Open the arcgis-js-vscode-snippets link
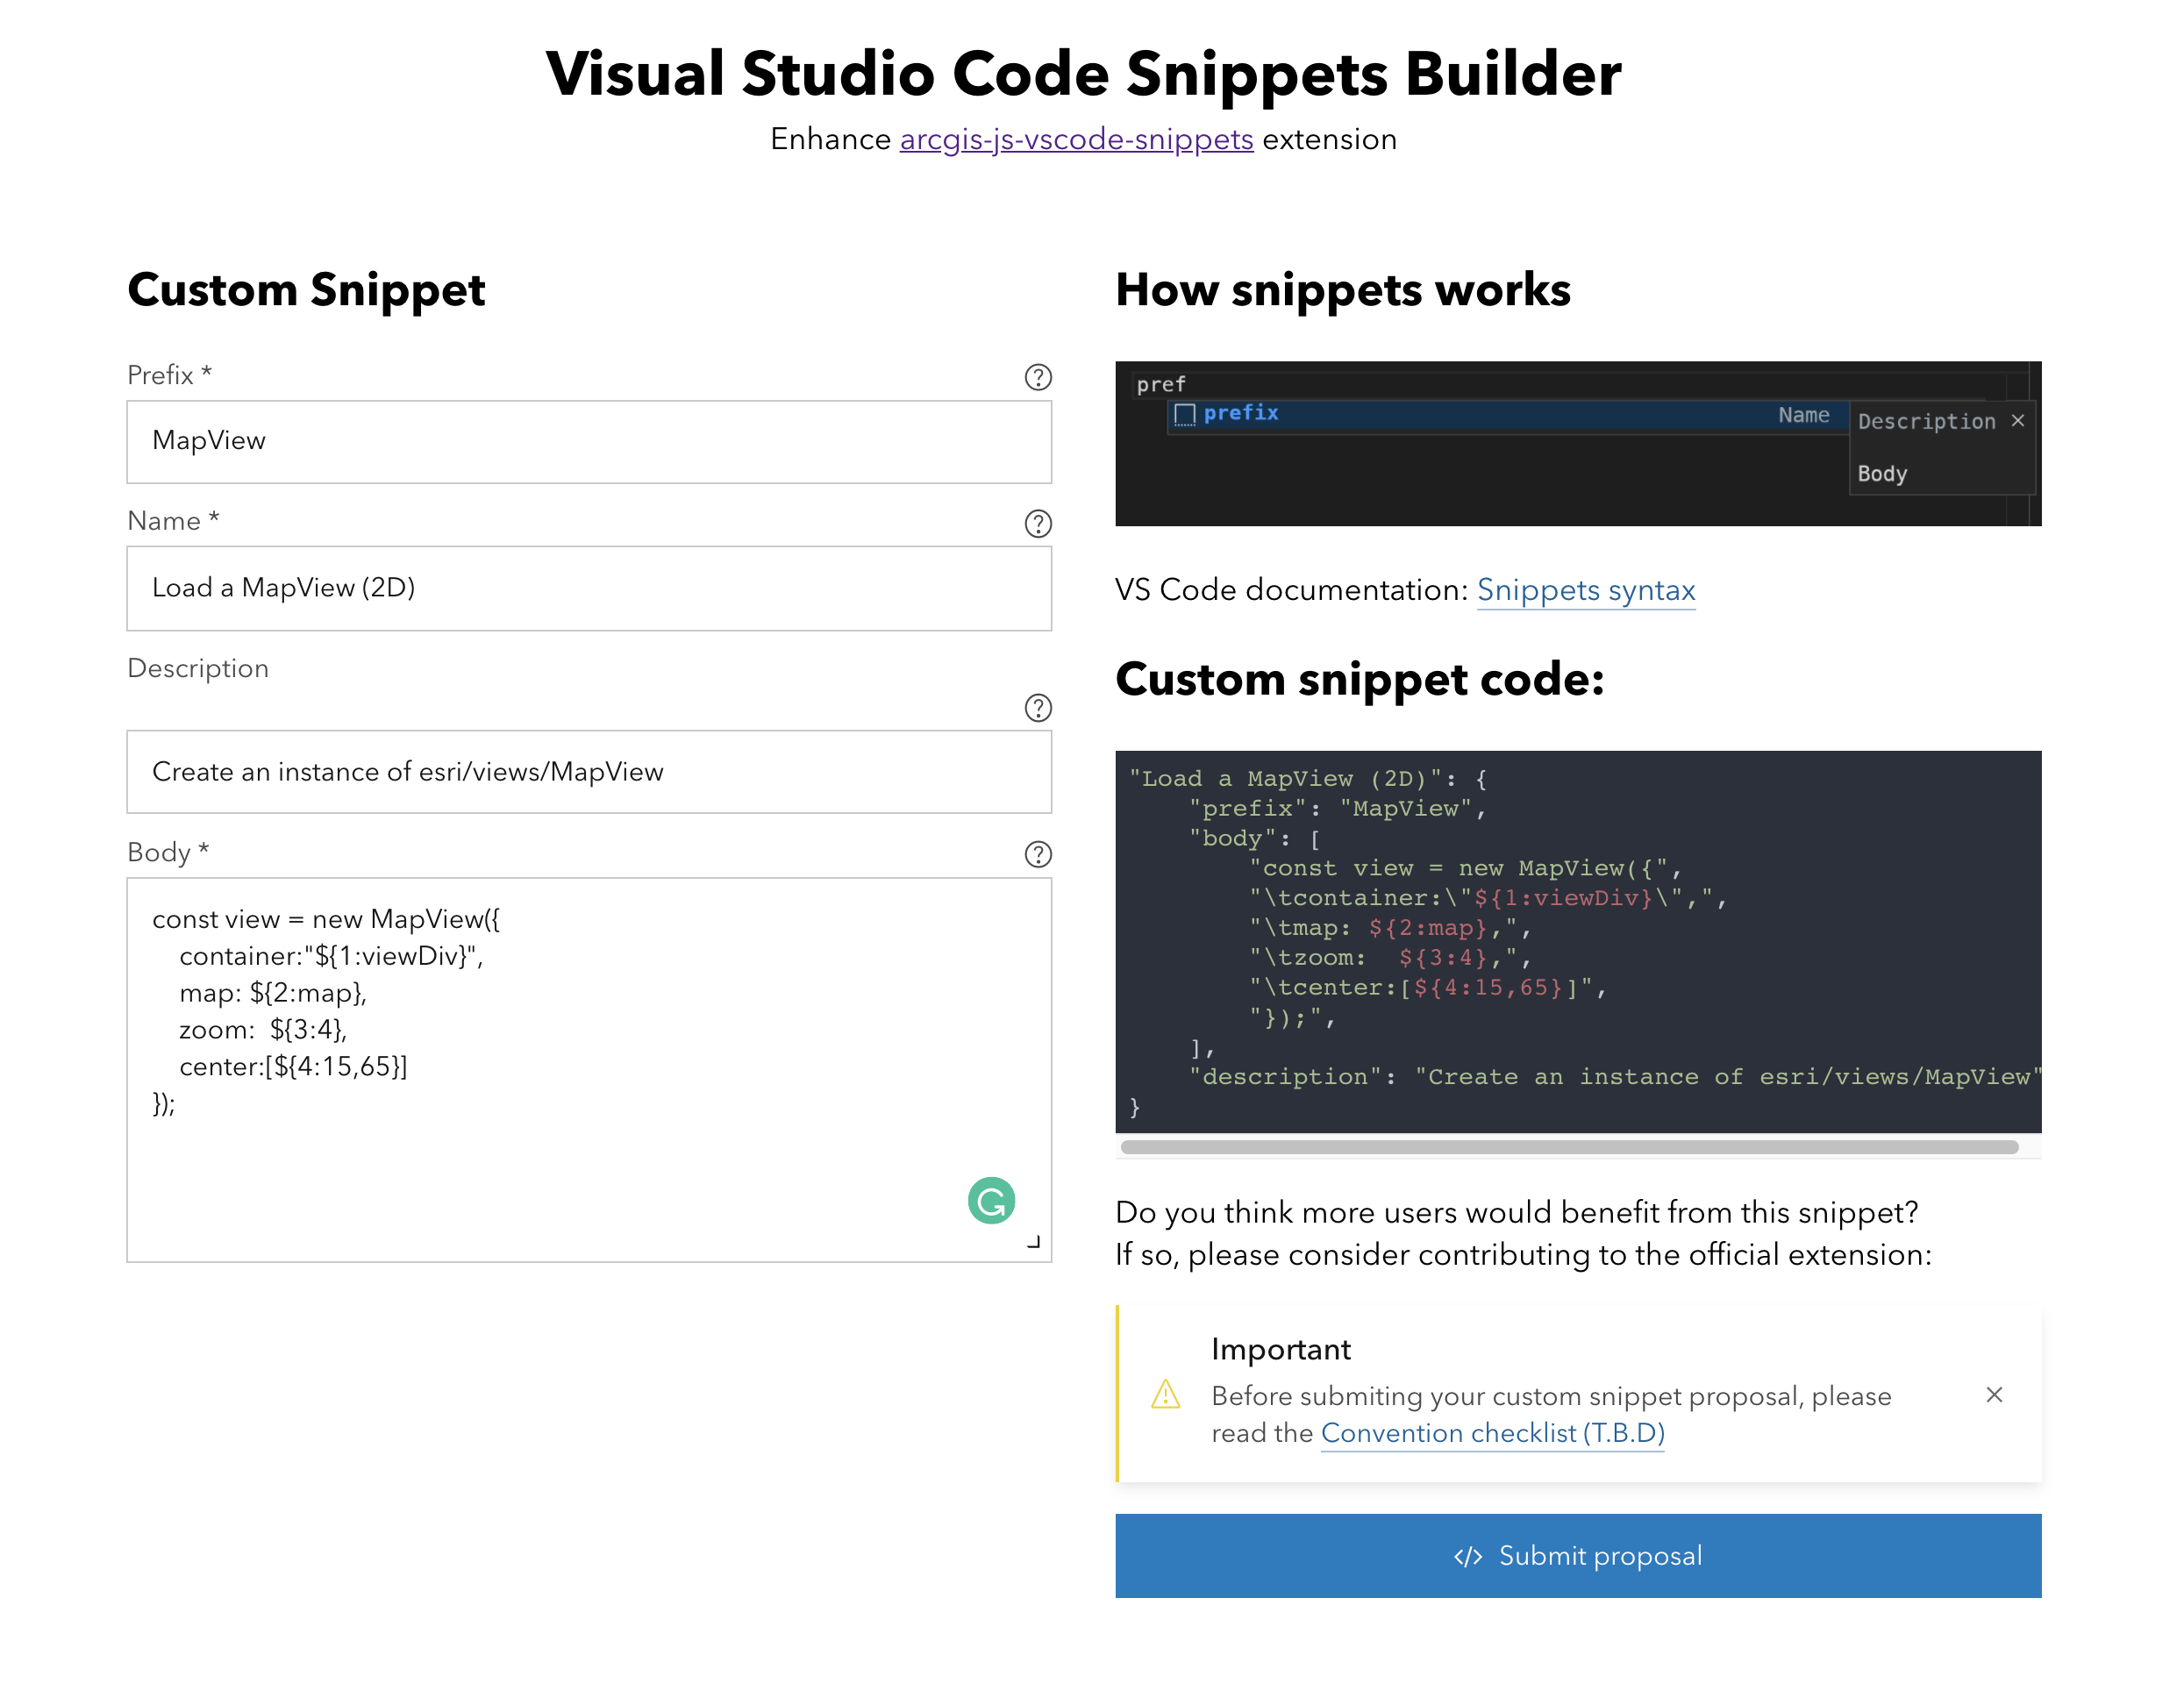2184x1691 pixels. pos(1076,139)
